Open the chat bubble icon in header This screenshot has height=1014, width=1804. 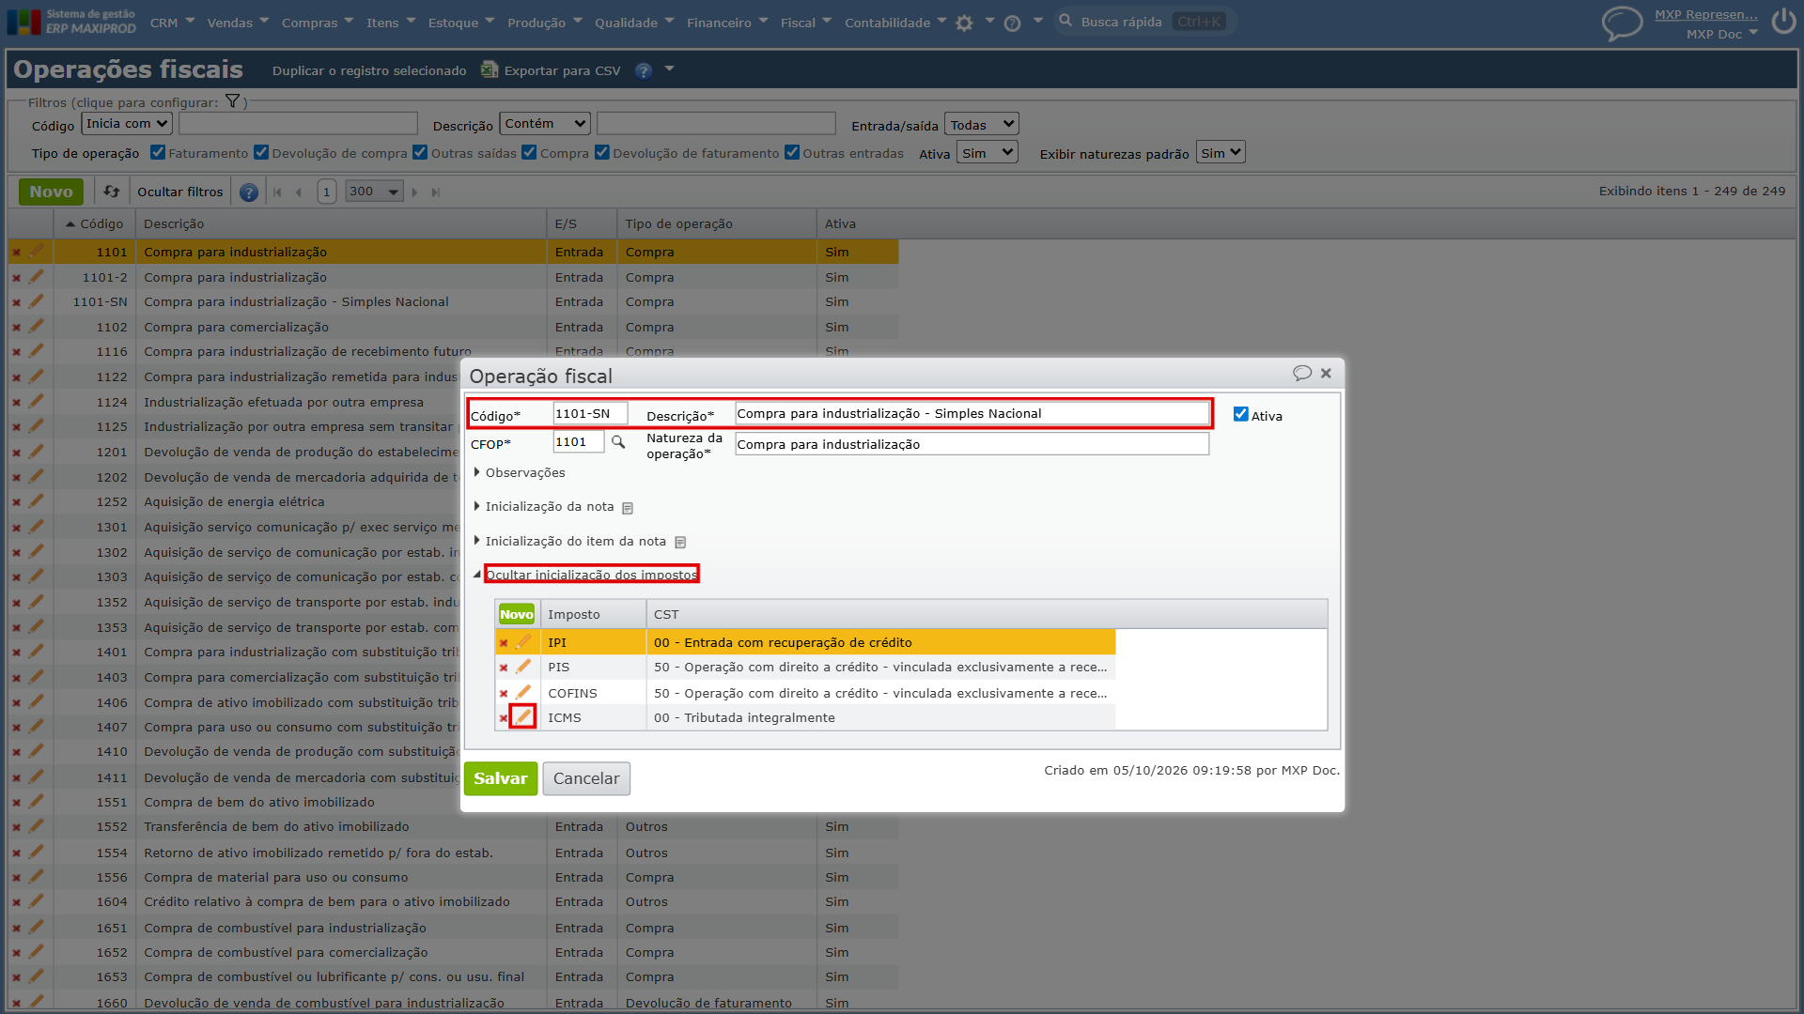[1622, 23]
